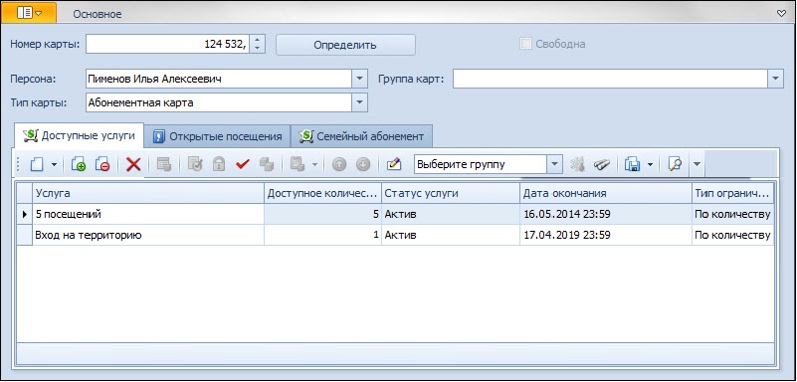Expand the toolbar overflow arrow

(x=697, y=164)
